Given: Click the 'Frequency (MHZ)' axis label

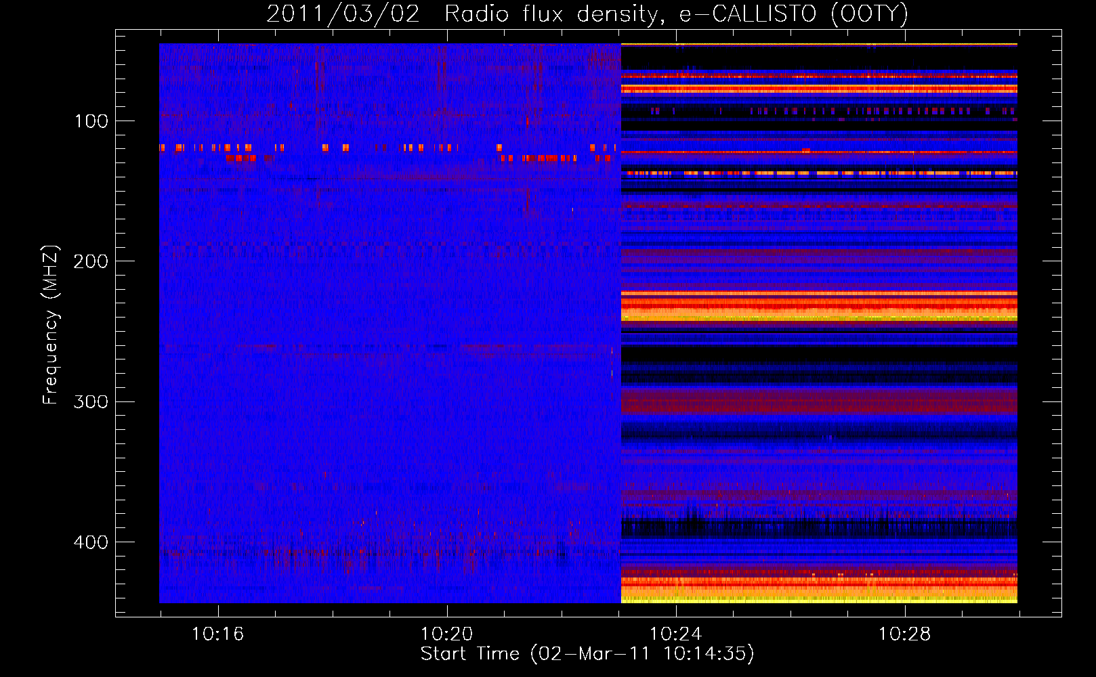Looking at the screenshot, I should (x=50, y=325).
